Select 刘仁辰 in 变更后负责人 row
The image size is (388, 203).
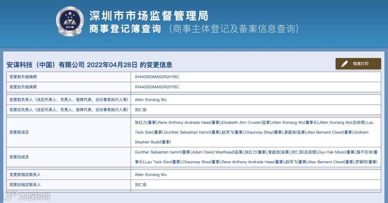(x=140, y=110)
